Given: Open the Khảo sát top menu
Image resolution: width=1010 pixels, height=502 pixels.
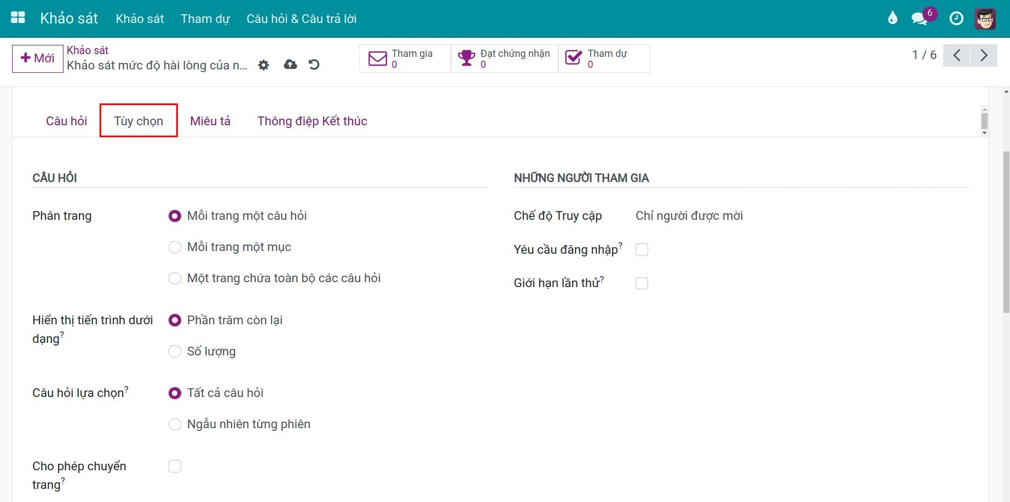Looking at the screenshot, I should [140, 19].
